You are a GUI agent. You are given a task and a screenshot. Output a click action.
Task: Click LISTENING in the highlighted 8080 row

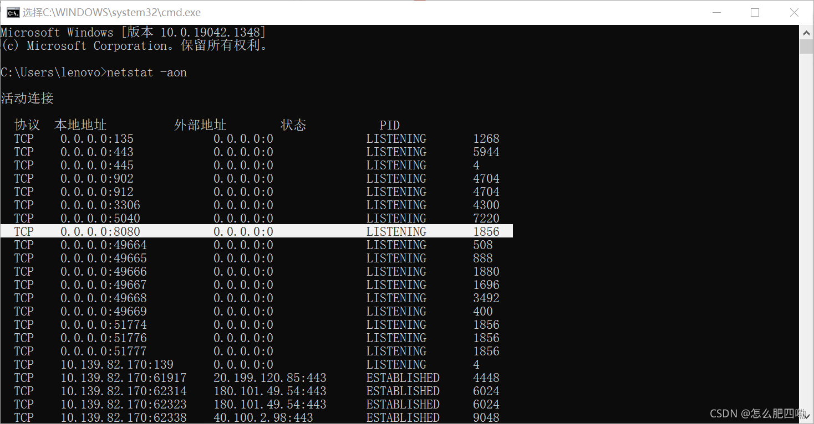[396, 232]
